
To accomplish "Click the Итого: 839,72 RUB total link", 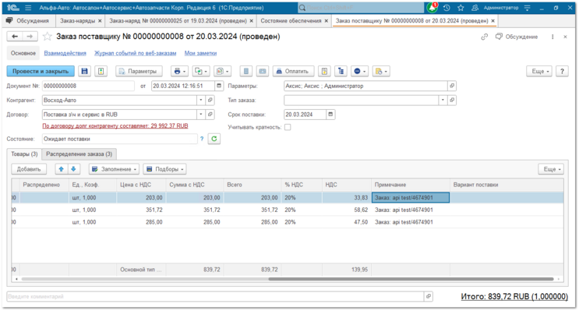I will click(514, 296).
